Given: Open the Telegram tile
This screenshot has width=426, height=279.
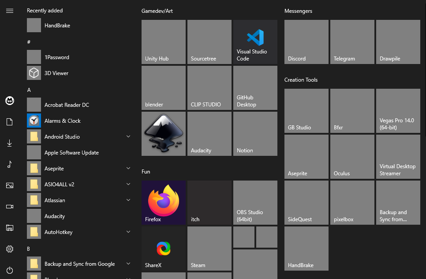Looking at the screenshot, I should point(352,42).
